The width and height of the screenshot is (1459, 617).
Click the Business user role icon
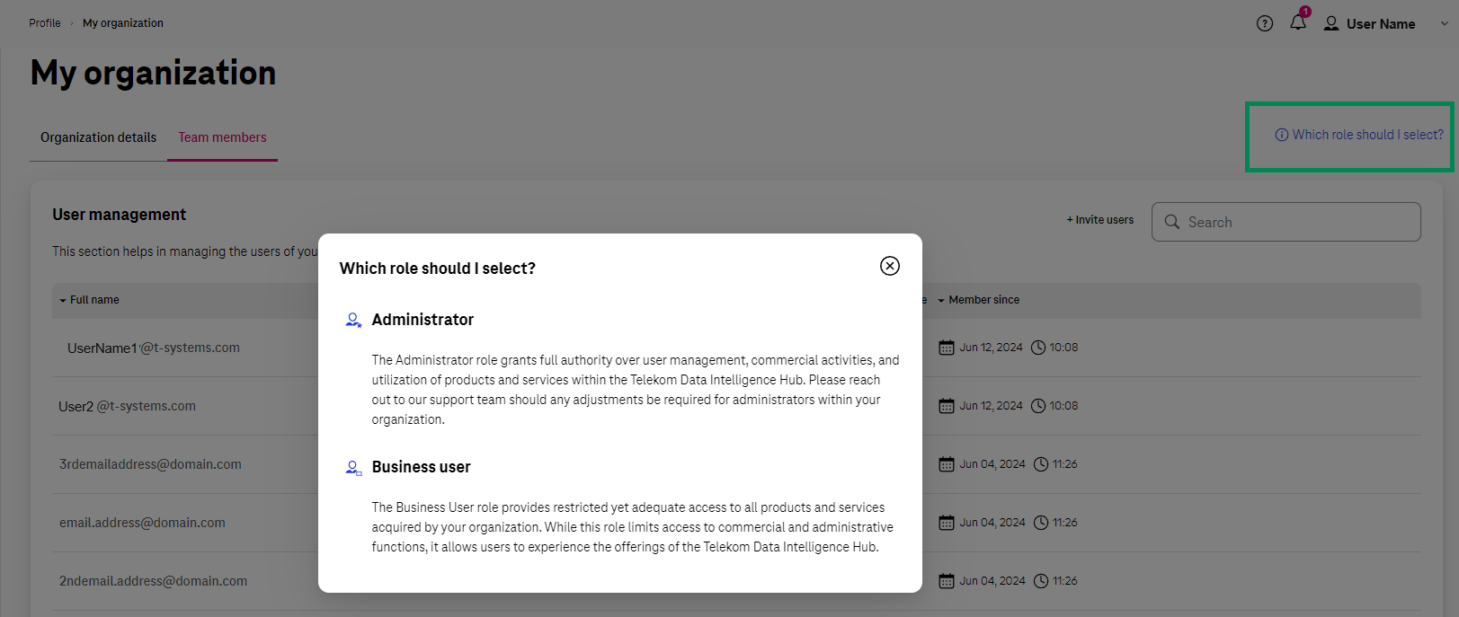(x=353, y=467)
